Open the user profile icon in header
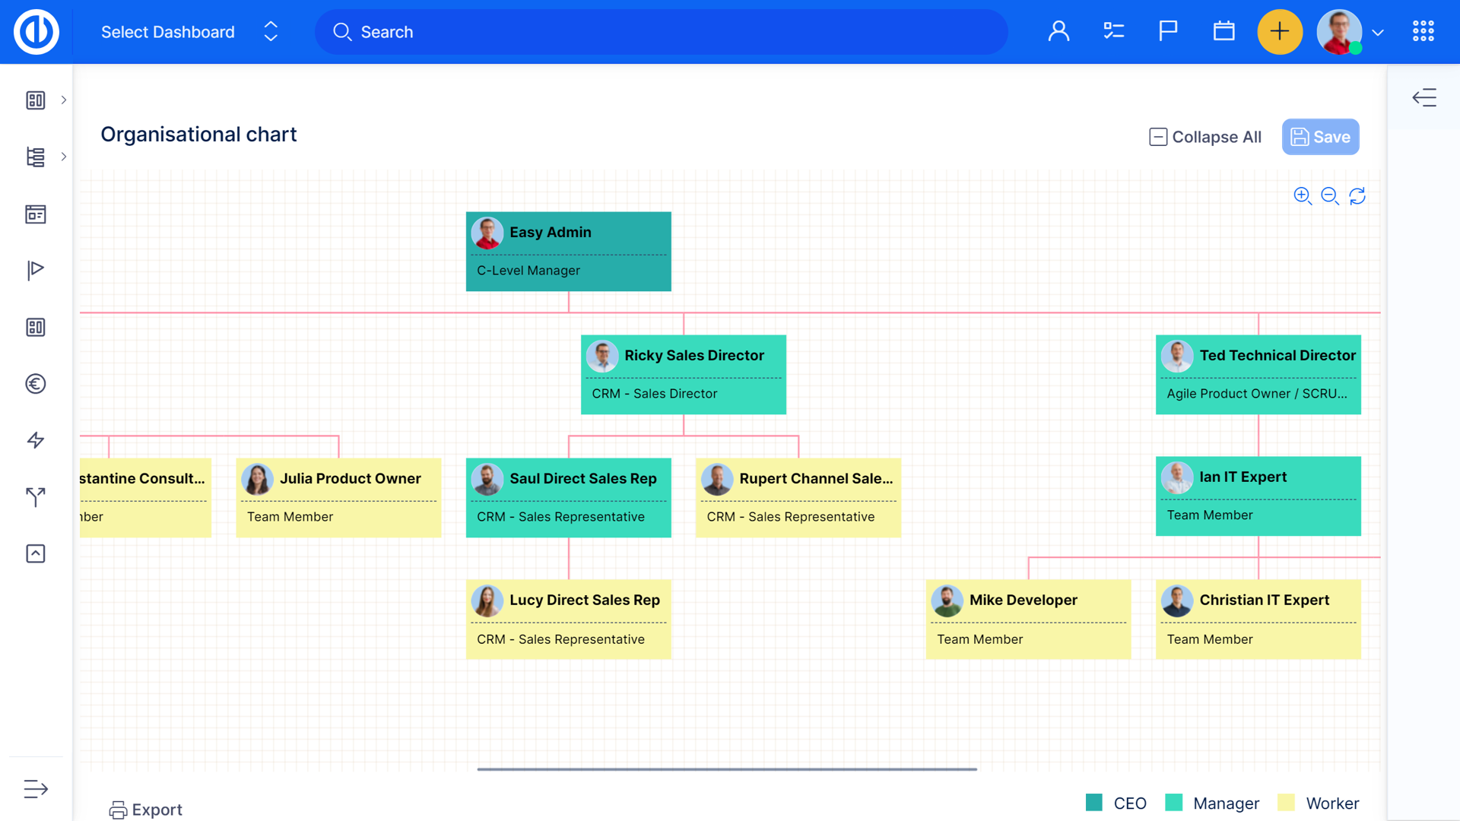Screen dimensions: 1460x821 1058,31
